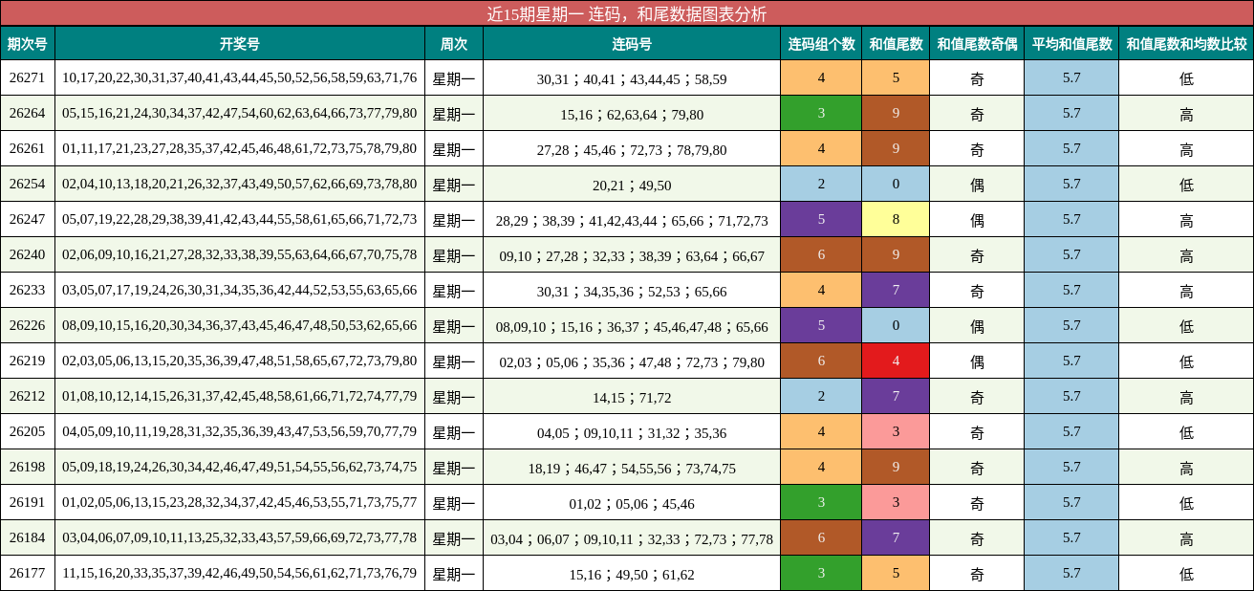Select period number 26233

point(28,290)
